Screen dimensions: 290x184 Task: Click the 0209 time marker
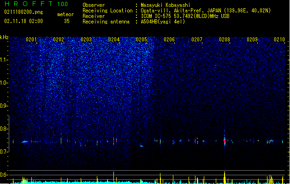[x=252, y=40]
